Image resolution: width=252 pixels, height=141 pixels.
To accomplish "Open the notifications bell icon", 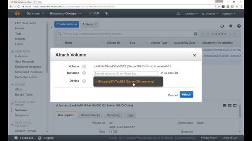I will click(x=178, y=14).
